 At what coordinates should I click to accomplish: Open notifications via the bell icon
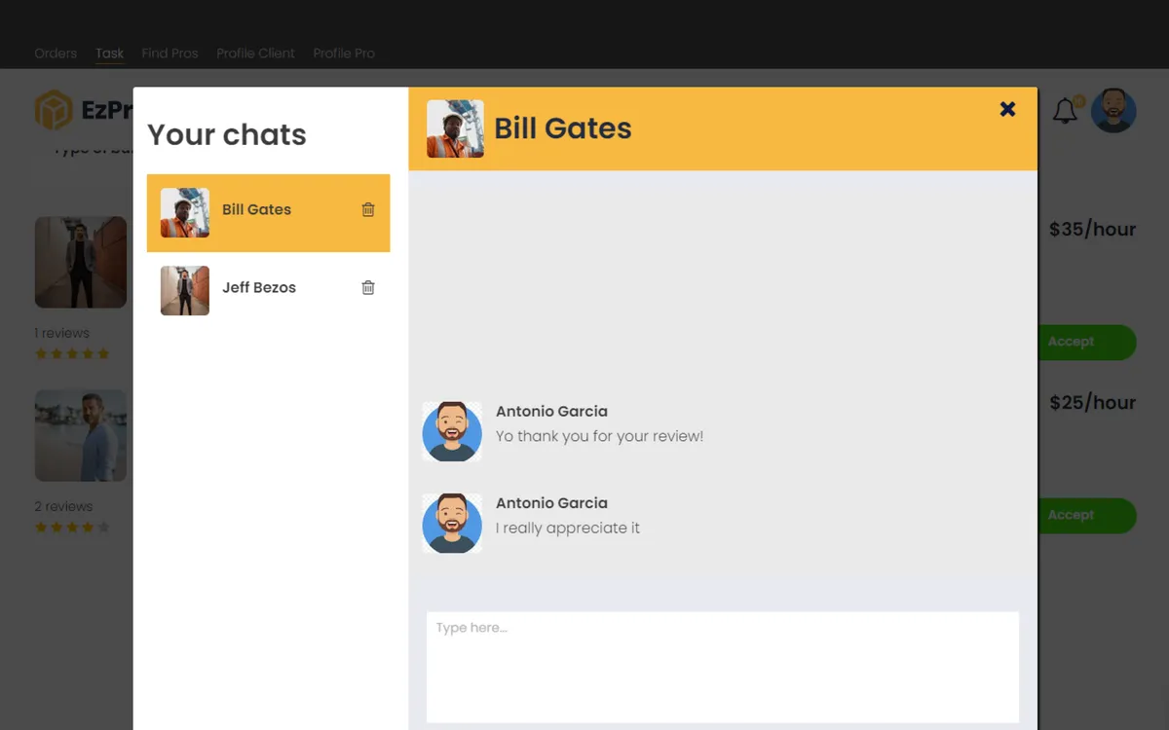point(1066,111)
